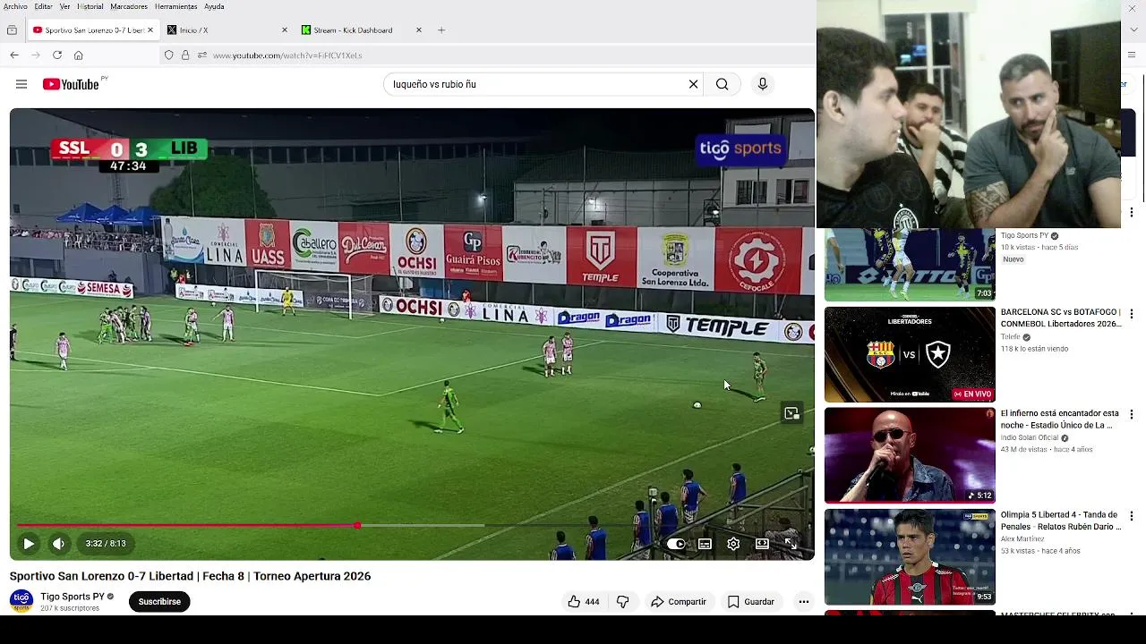This screenshot has height=644, width=1146.
Task: Close the Stream - Kick Dashboard tab
Action: [x=418, y=30]
